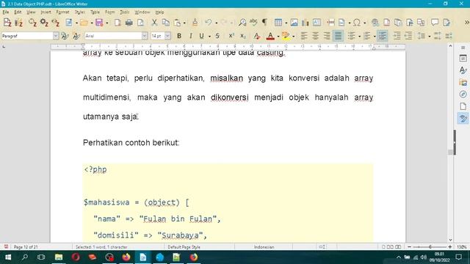
Task: Open Find and Replace magnifier icon
Action: [242, 23]
